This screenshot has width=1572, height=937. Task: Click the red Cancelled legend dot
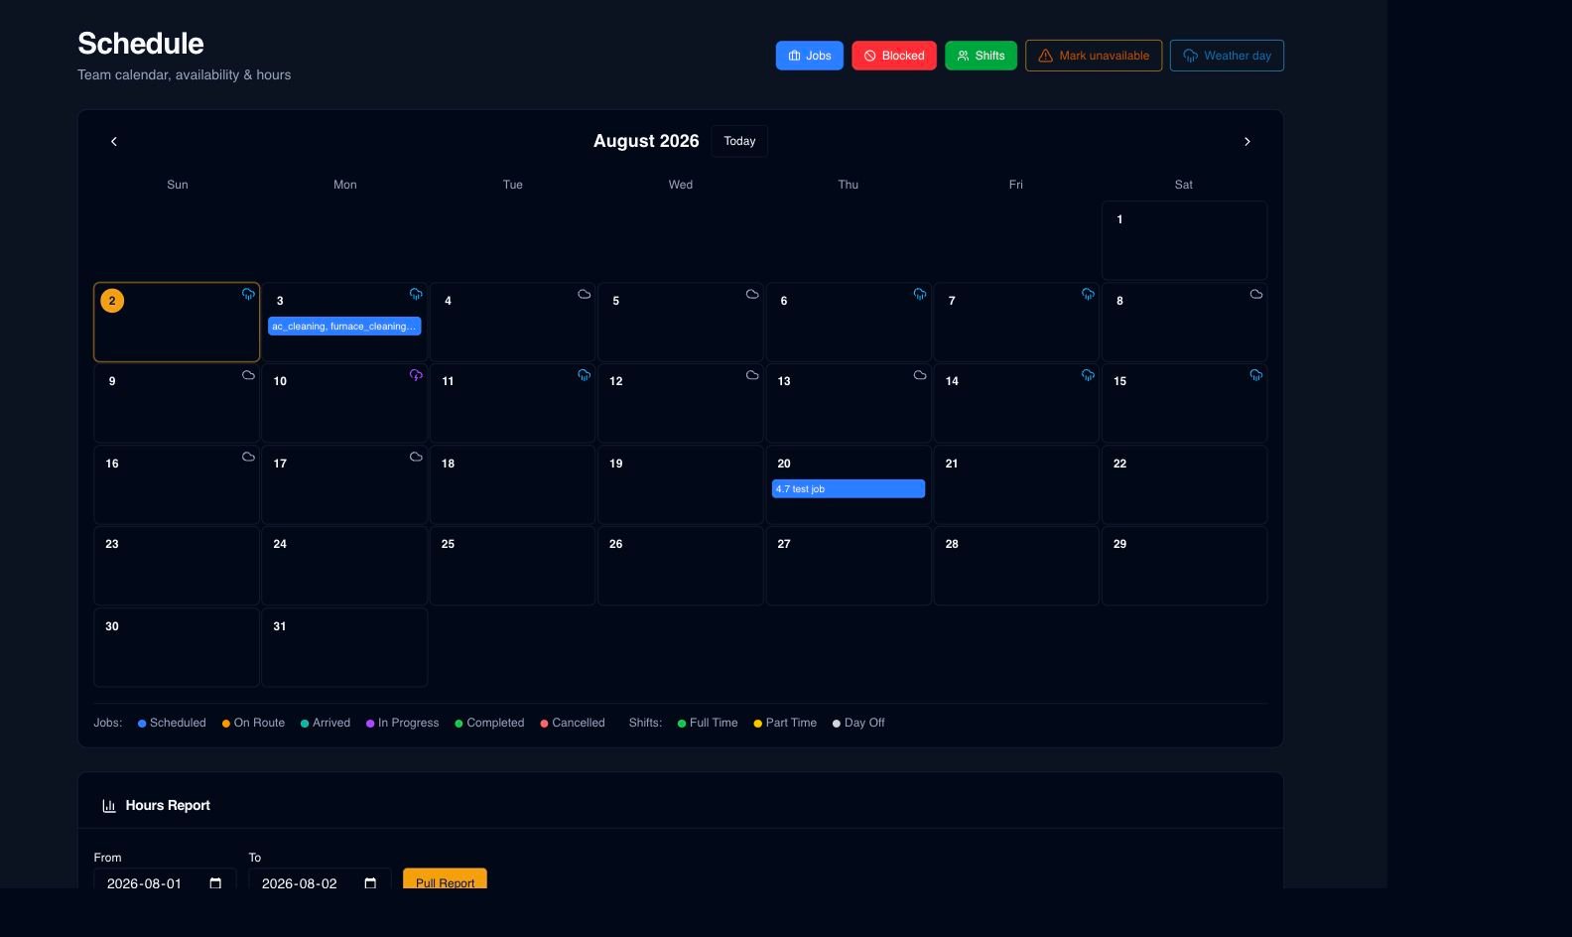(544, 724)
